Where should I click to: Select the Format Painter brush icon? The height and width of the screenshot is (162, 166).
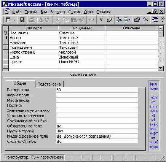[81, 20]
